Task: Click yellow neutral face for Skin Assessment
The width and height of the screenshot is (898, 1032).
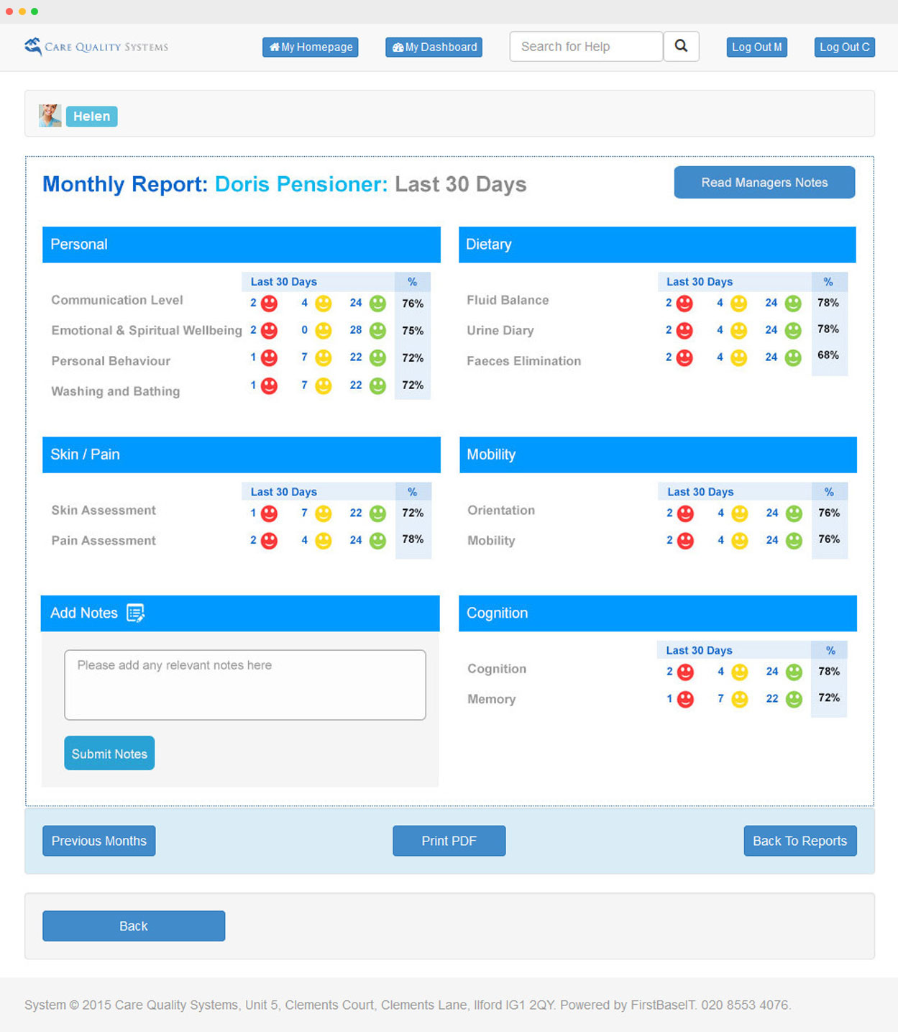Action: coord(324,513)
